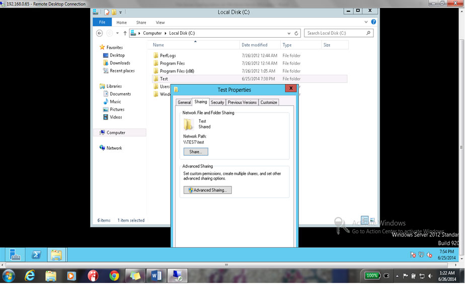Open sticky notes taskbar icon
The image size is (465, 284).
(x=135, y=276)
